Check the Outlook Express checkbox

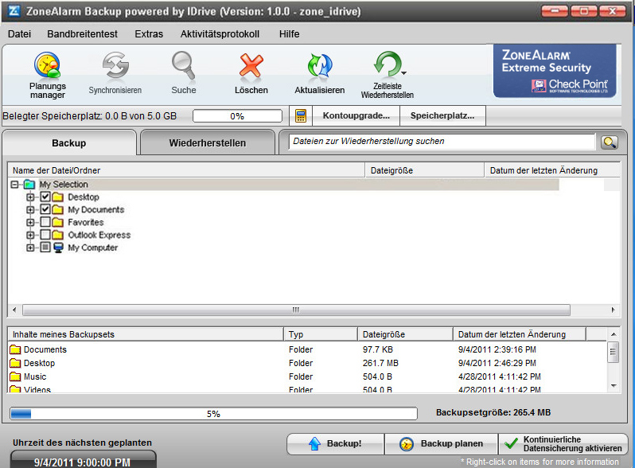click(45, 235)
